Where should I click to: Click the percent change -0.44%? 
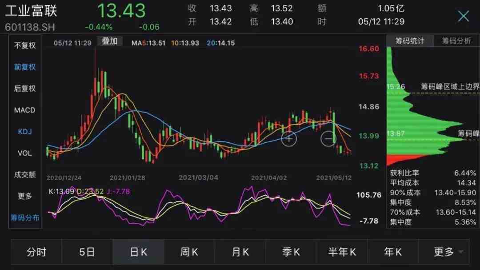tap(99, 27)
